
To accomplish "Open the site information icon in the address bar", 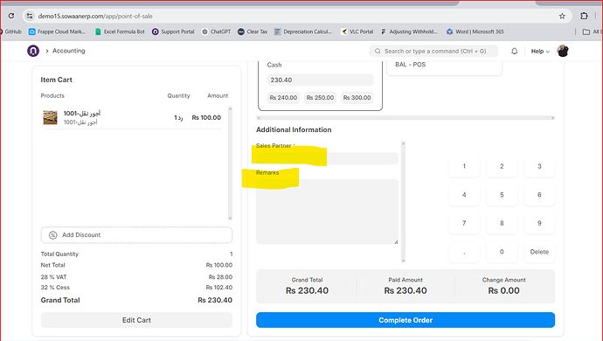I will click(x=29, y=16).
